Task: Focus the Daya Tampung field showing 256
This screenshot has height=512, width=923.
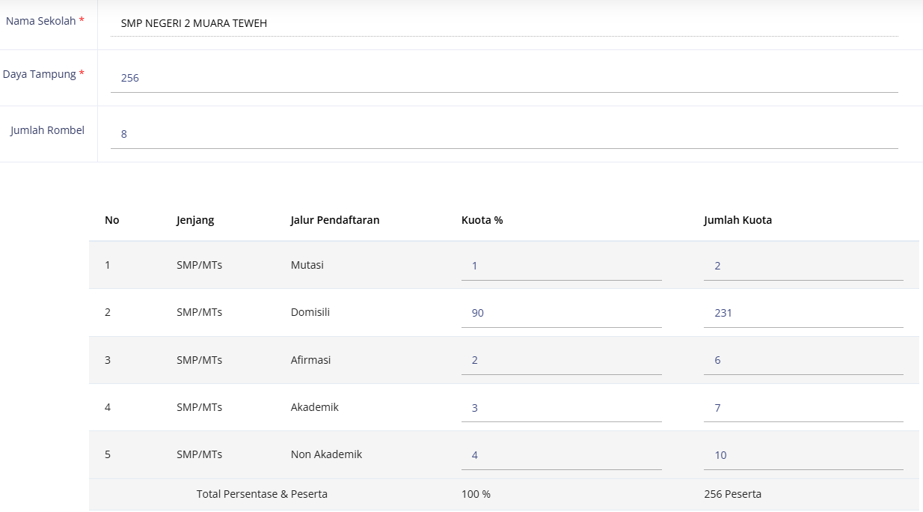Action: [503, 78]
